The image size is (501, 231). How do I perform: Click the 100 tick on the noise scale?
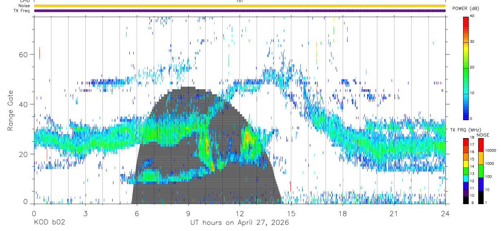click(488, 176)
